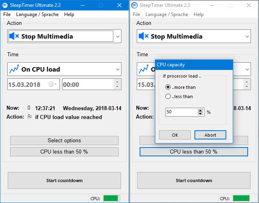Click the muted speaker icon in left window Action box
This screenshot has height=203, width=259.
click(x=14, y=36)
